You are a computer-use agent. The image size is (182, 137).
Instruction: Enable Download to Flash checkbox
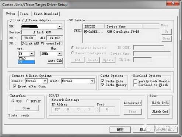(x=135, y=85)
